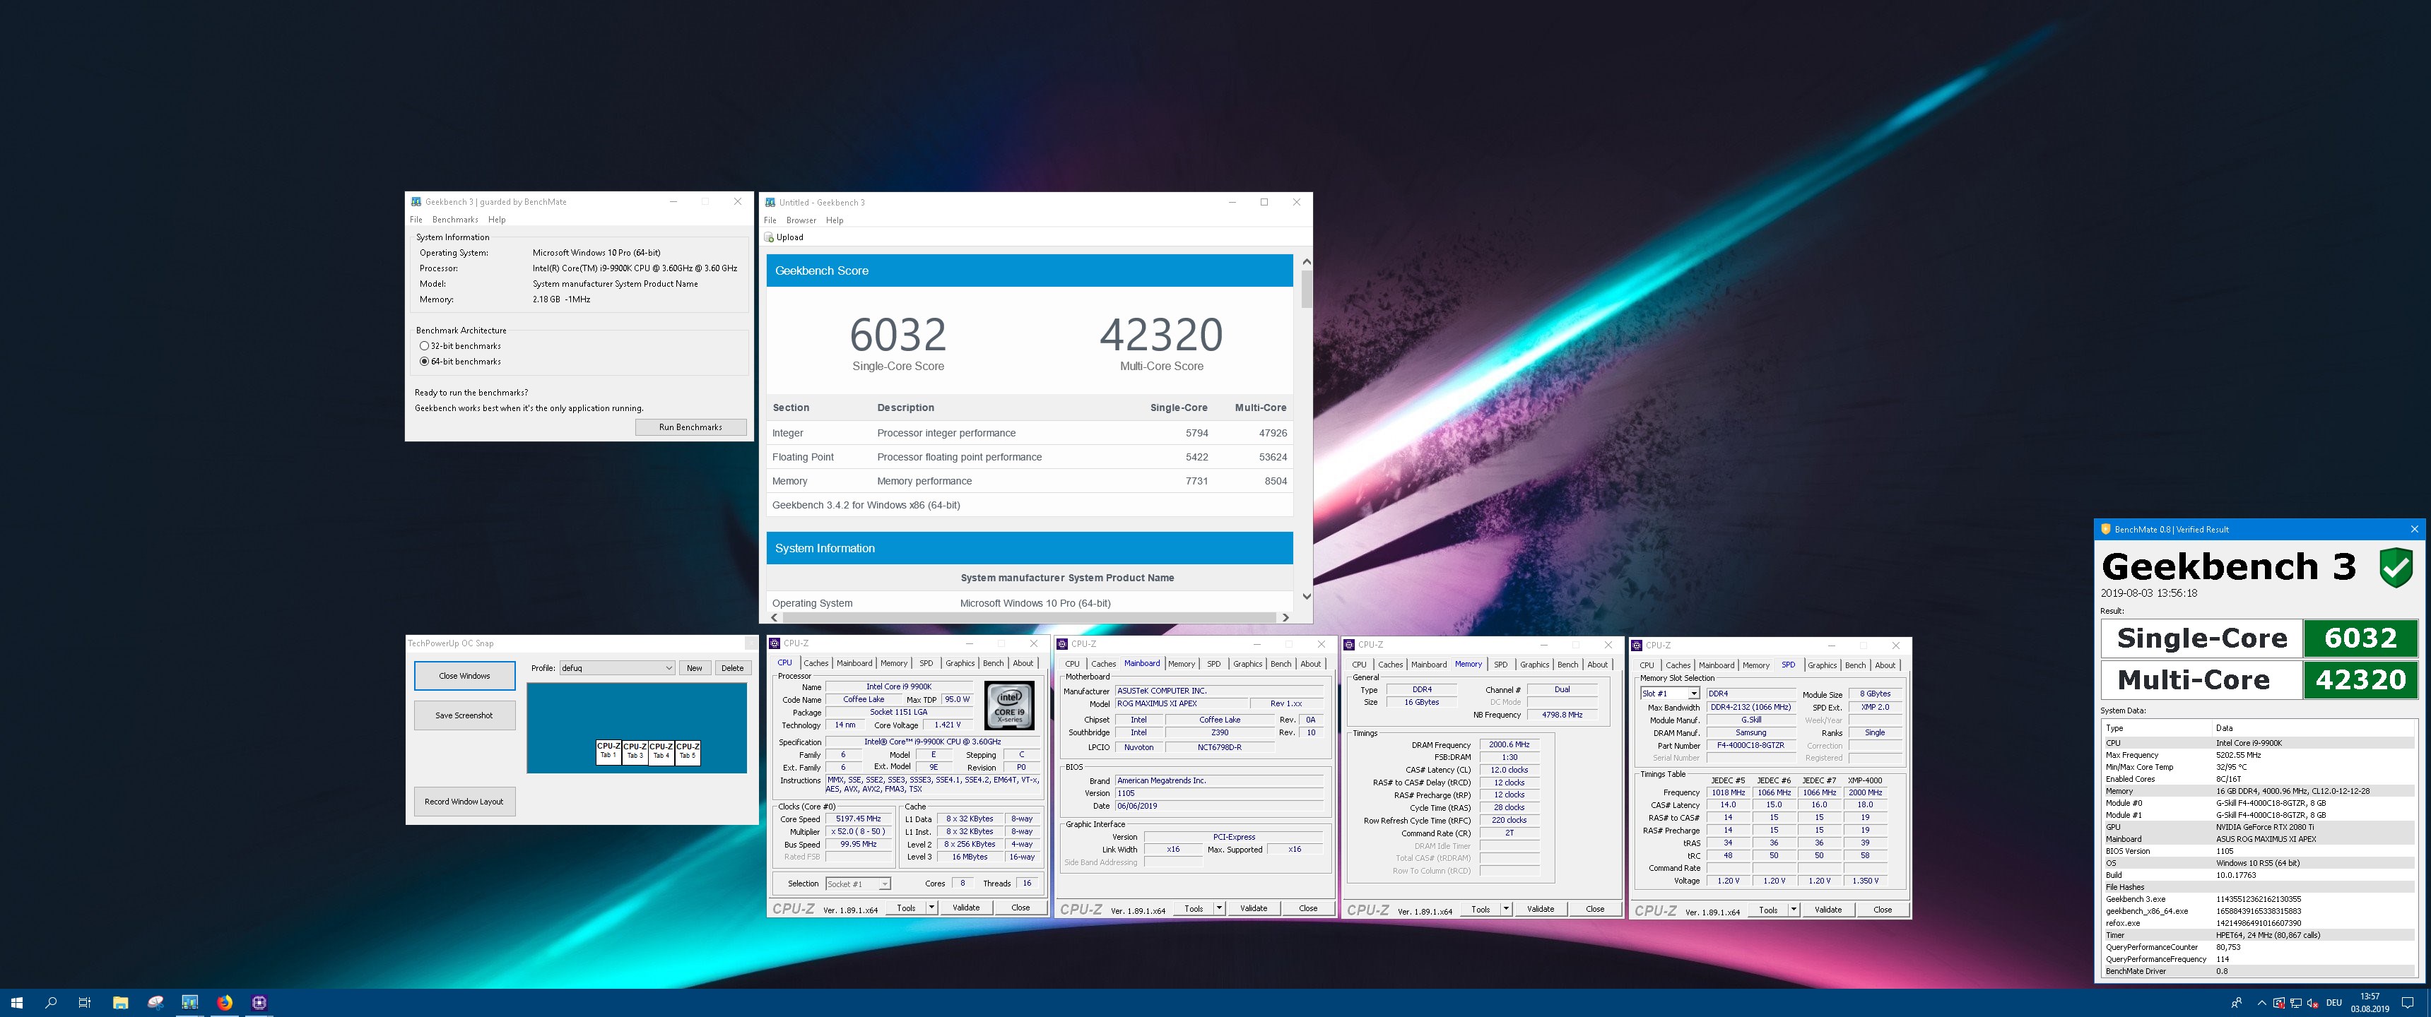Expand Tools arrow in CPU-Z CPU window
2431x1017 pixels.
click(x=931, y=908)
